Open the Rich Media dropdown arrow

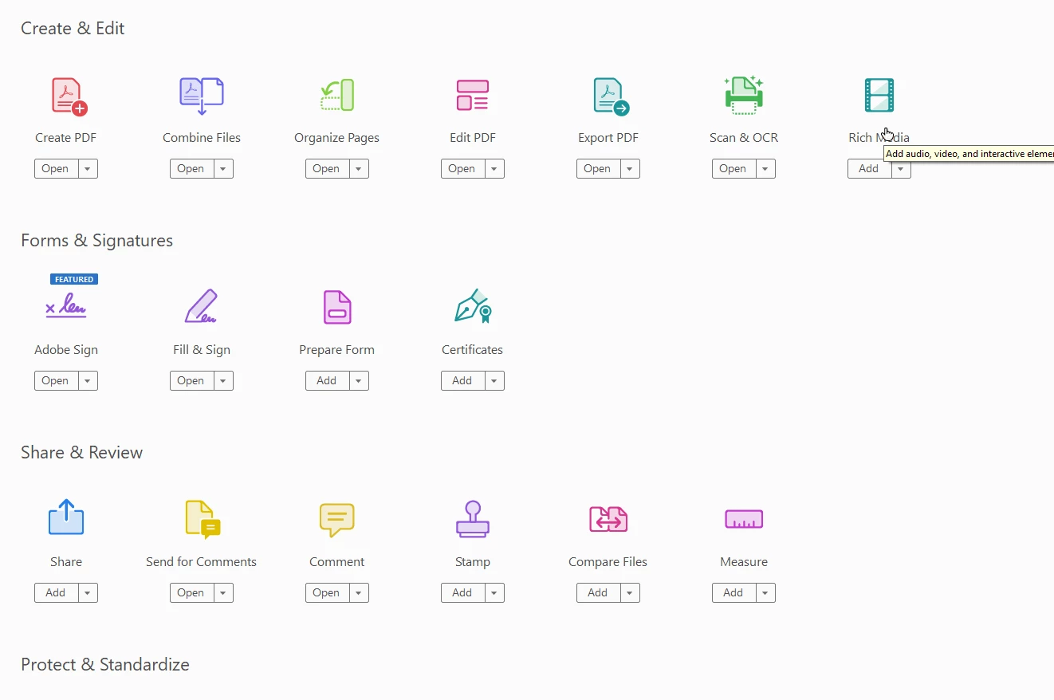[901, 168]
